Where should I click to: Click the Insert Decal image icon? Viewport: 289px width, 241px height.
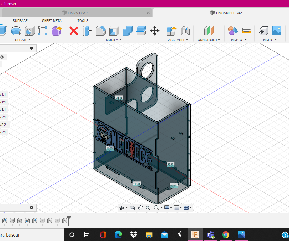[277, 31]
